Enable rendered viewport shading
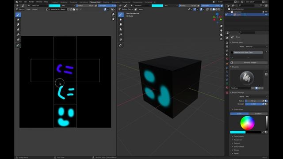 [x=219, y=9]
